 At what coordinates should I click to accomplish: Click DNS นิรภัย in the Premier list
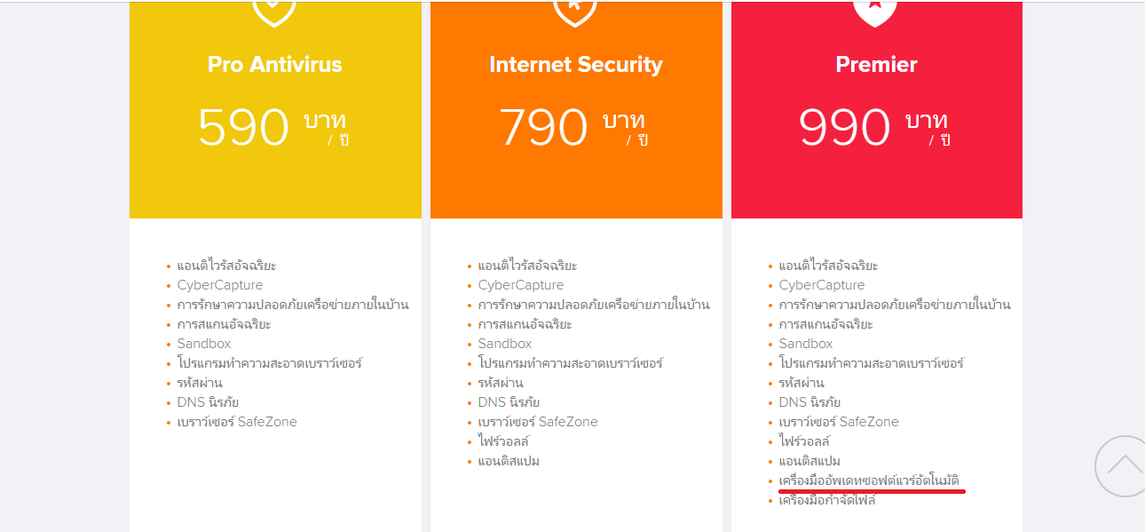[809, 402]
